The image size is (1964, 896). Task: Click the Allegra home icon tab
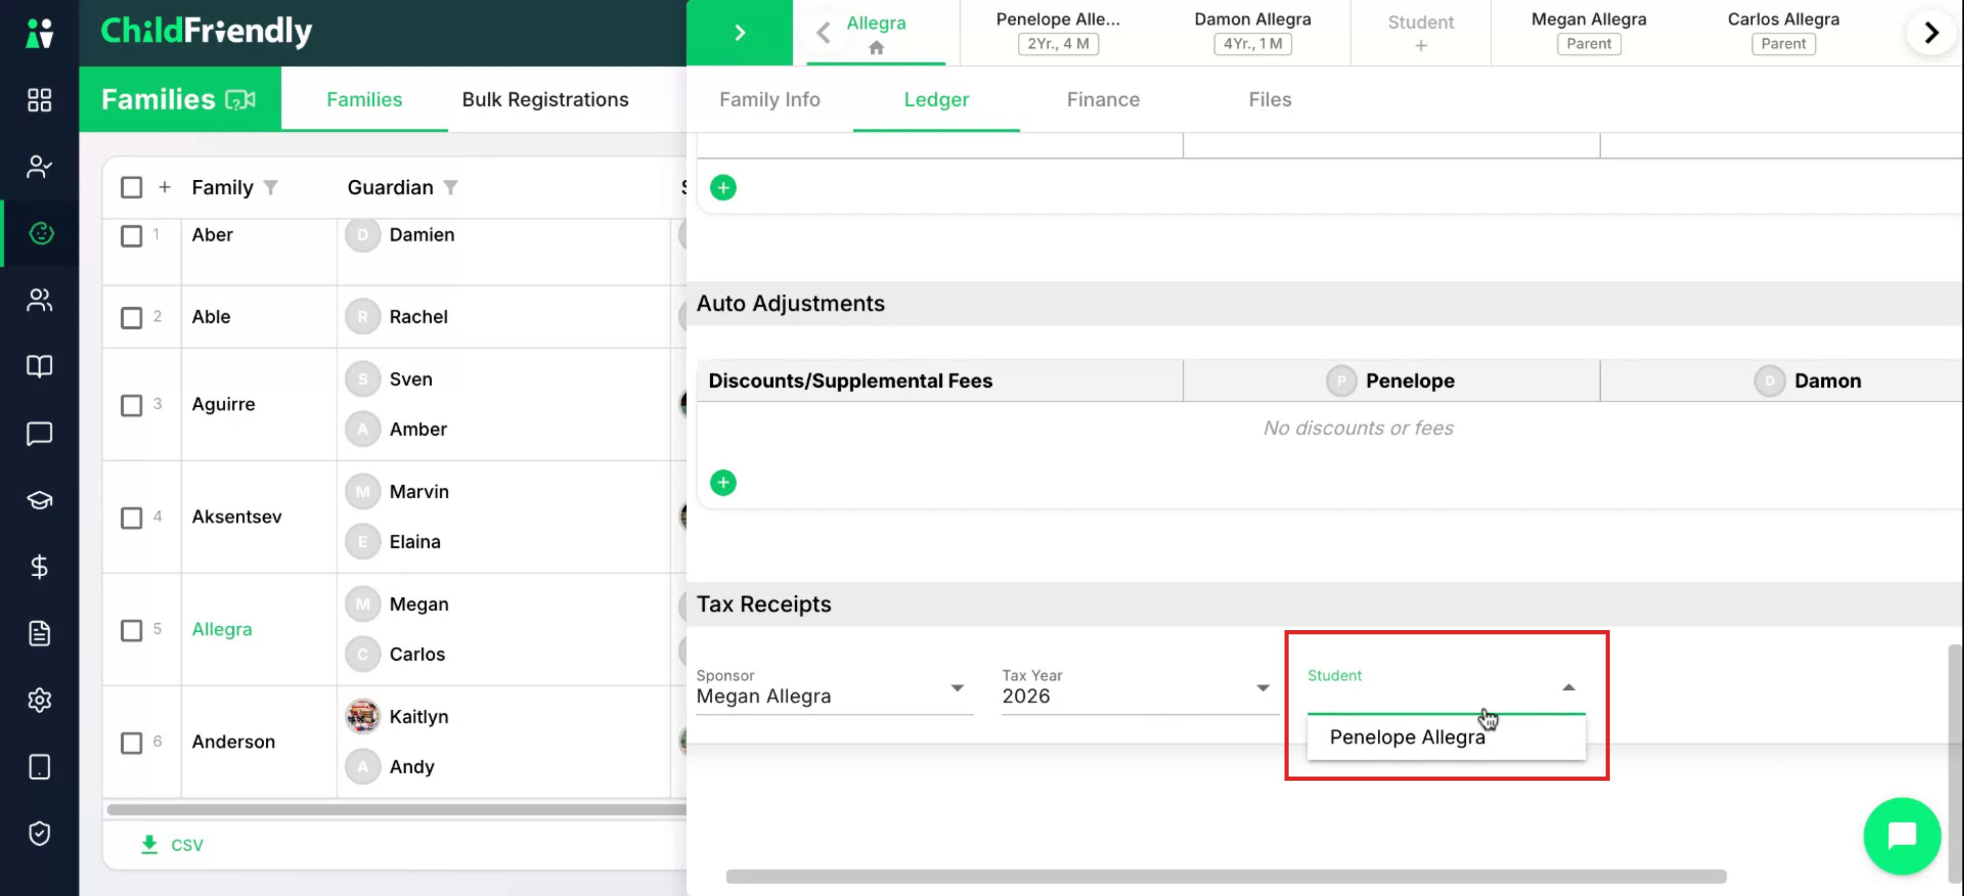[x=876, y=33]
